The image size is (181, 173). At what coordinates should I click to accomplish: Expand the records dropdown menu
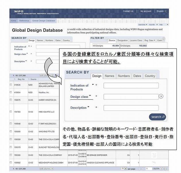[153, 25]
